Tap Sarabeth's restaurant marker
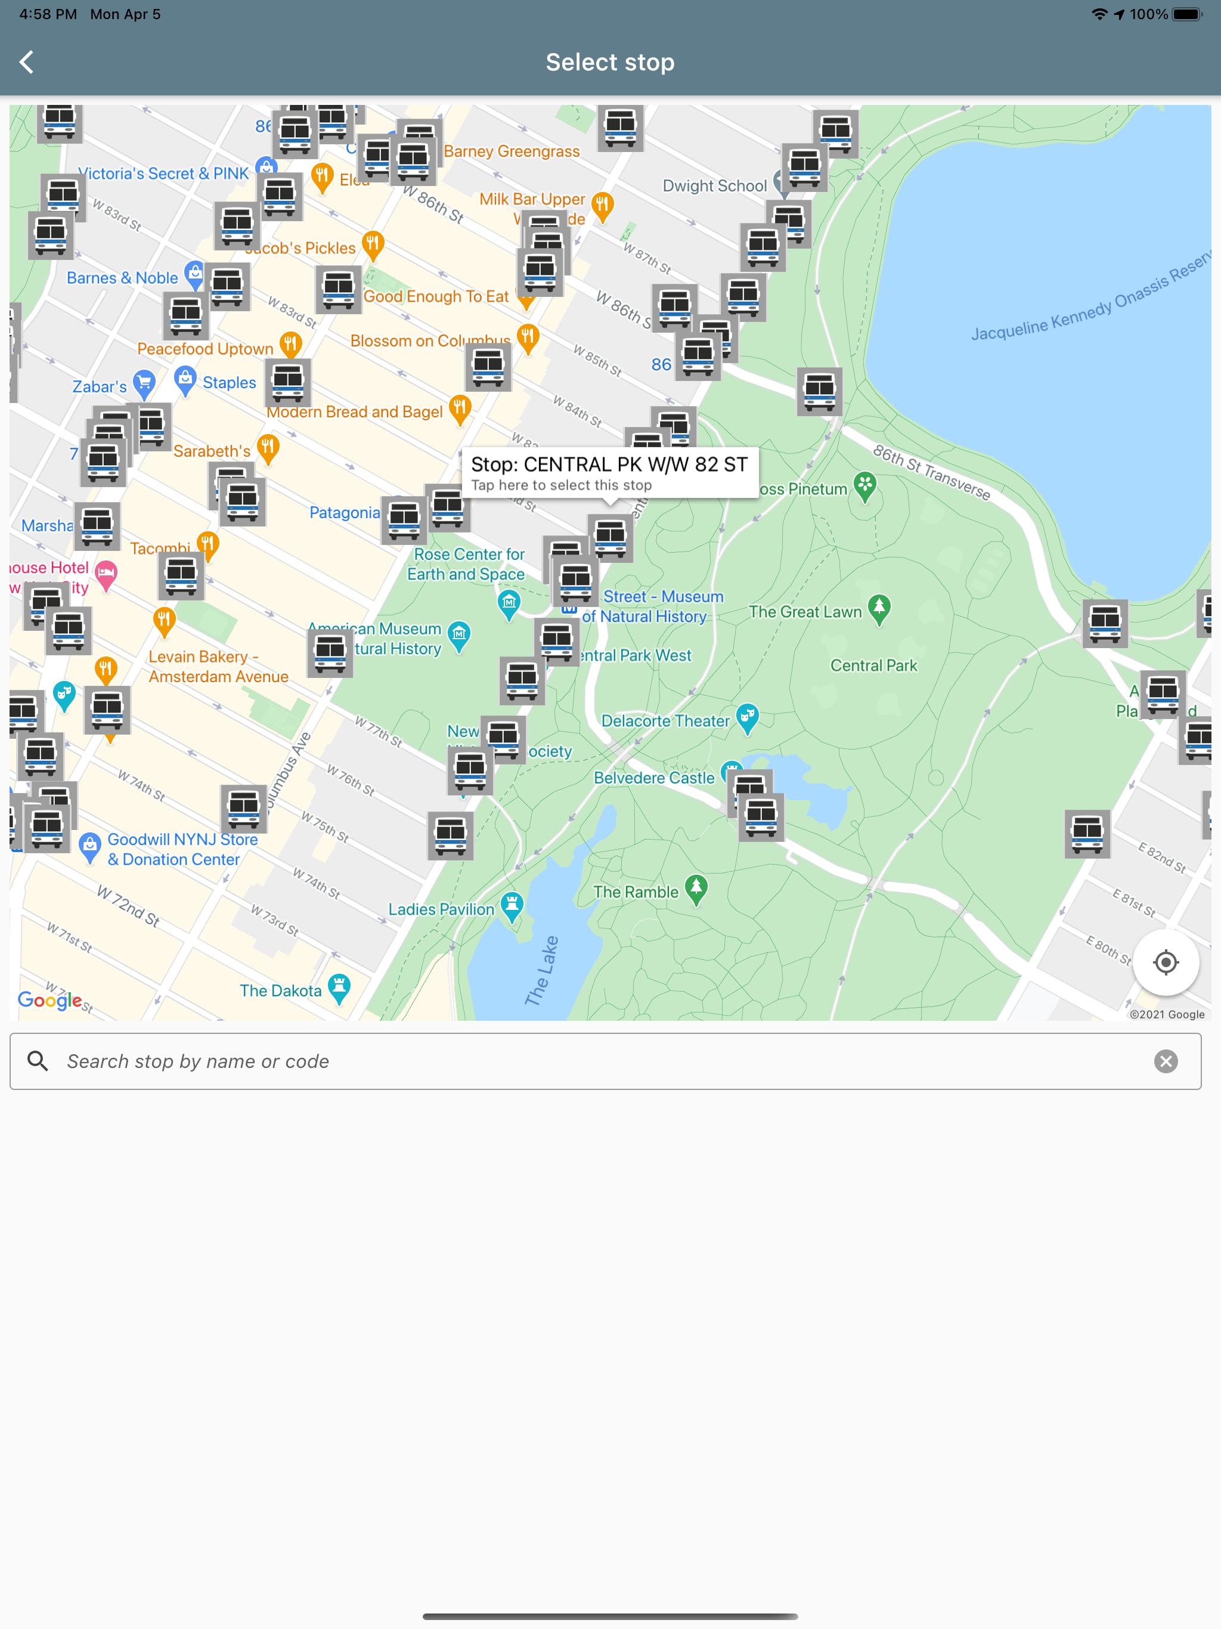This screenshot has height=1629, width=1221. click(x=268, y=448)
